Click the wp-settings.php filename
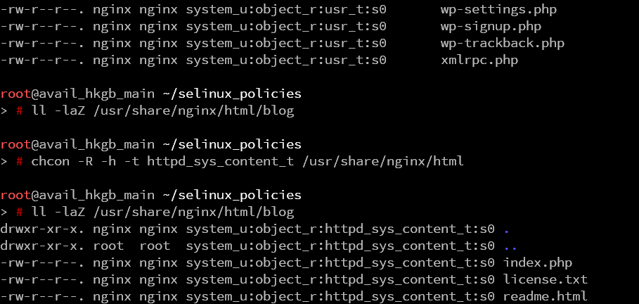 tap(494, 10)
